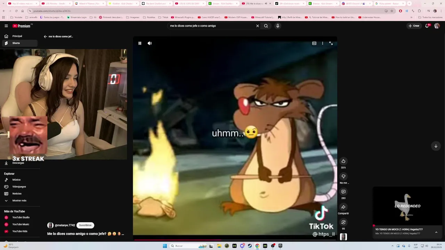
Task: Open channel @melanye.7742
Action: click(65, 225)
